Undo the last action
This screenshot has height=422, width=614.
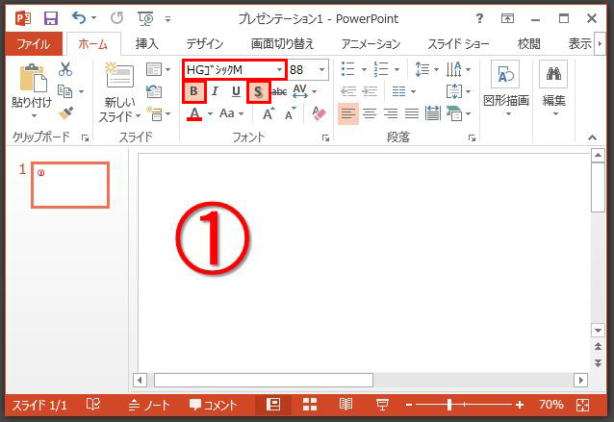79,18
